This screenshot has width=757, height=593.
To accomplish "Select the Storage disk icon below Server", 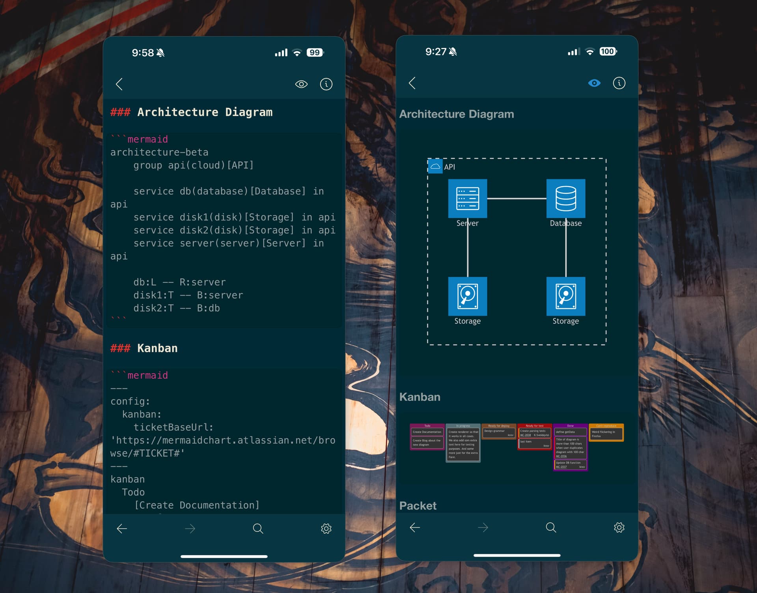I will coord(468,296).
